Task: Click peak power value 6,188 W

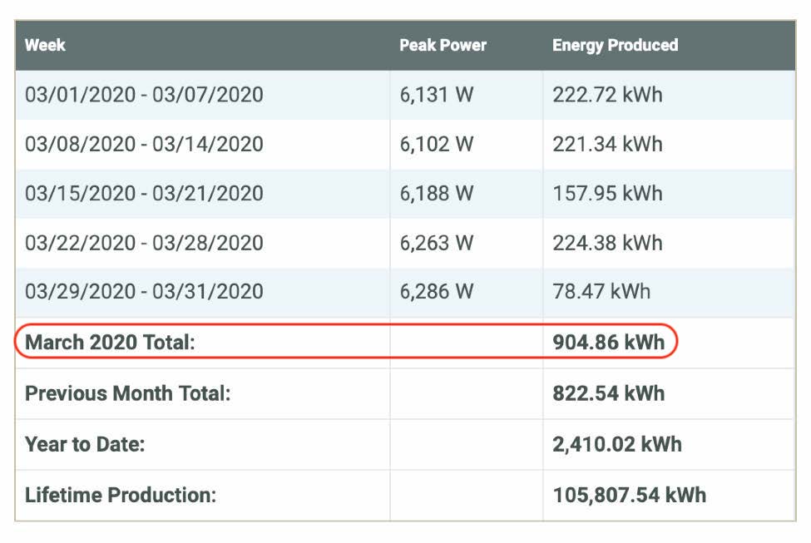Action: tap(437, 194)
